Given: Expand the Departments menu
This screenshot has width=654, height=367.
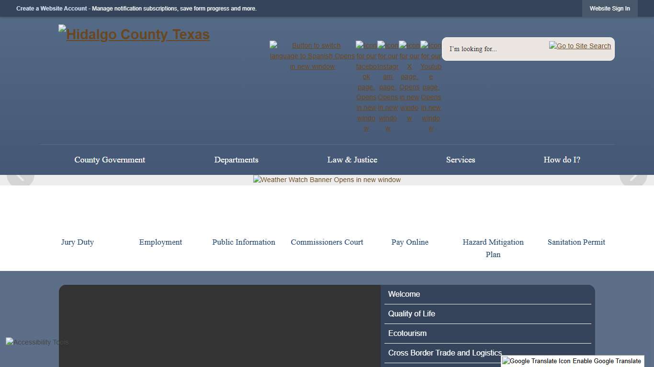Looking at the screenshot, I should 237,160.
